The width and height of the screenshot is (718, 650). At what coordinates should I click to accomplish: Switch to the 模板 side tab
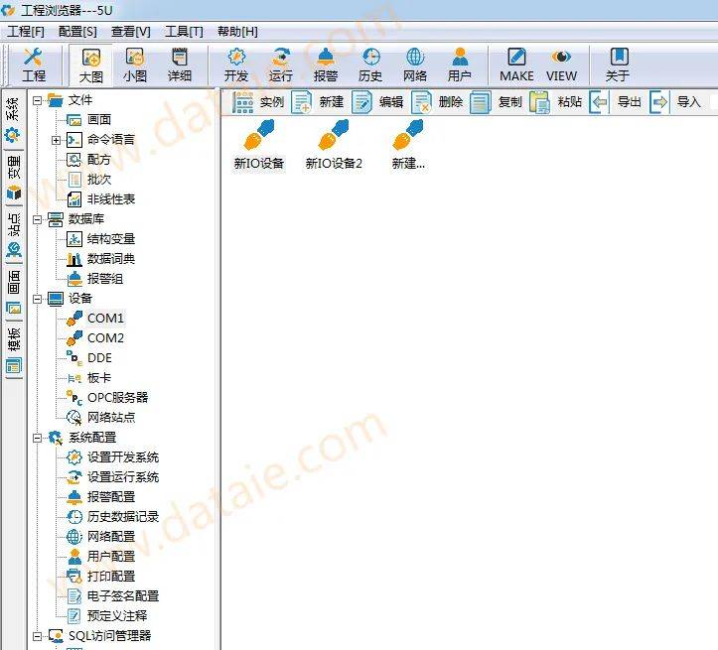tap(13, 351)
